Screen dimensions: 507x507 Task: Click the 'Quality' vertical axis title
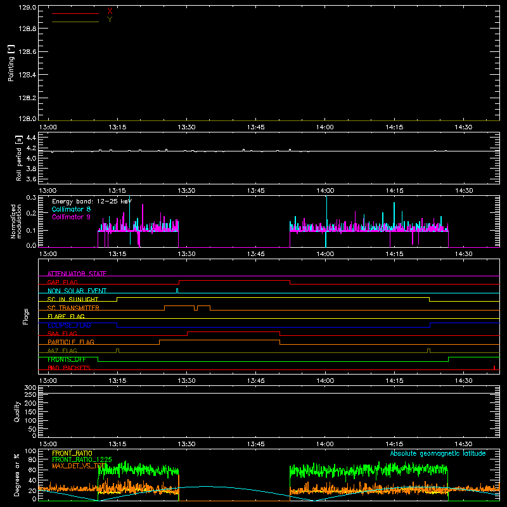click(x=17, y=411)
